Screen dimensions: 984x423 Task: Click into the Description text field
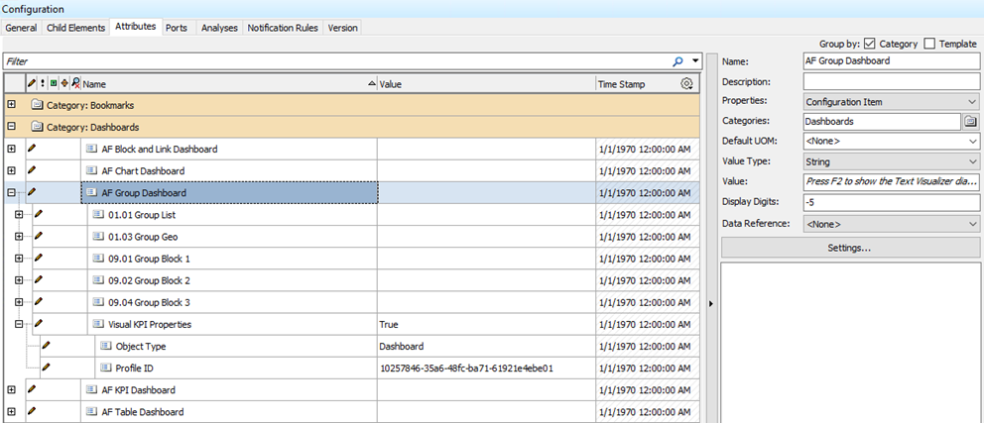coord(890,81)
